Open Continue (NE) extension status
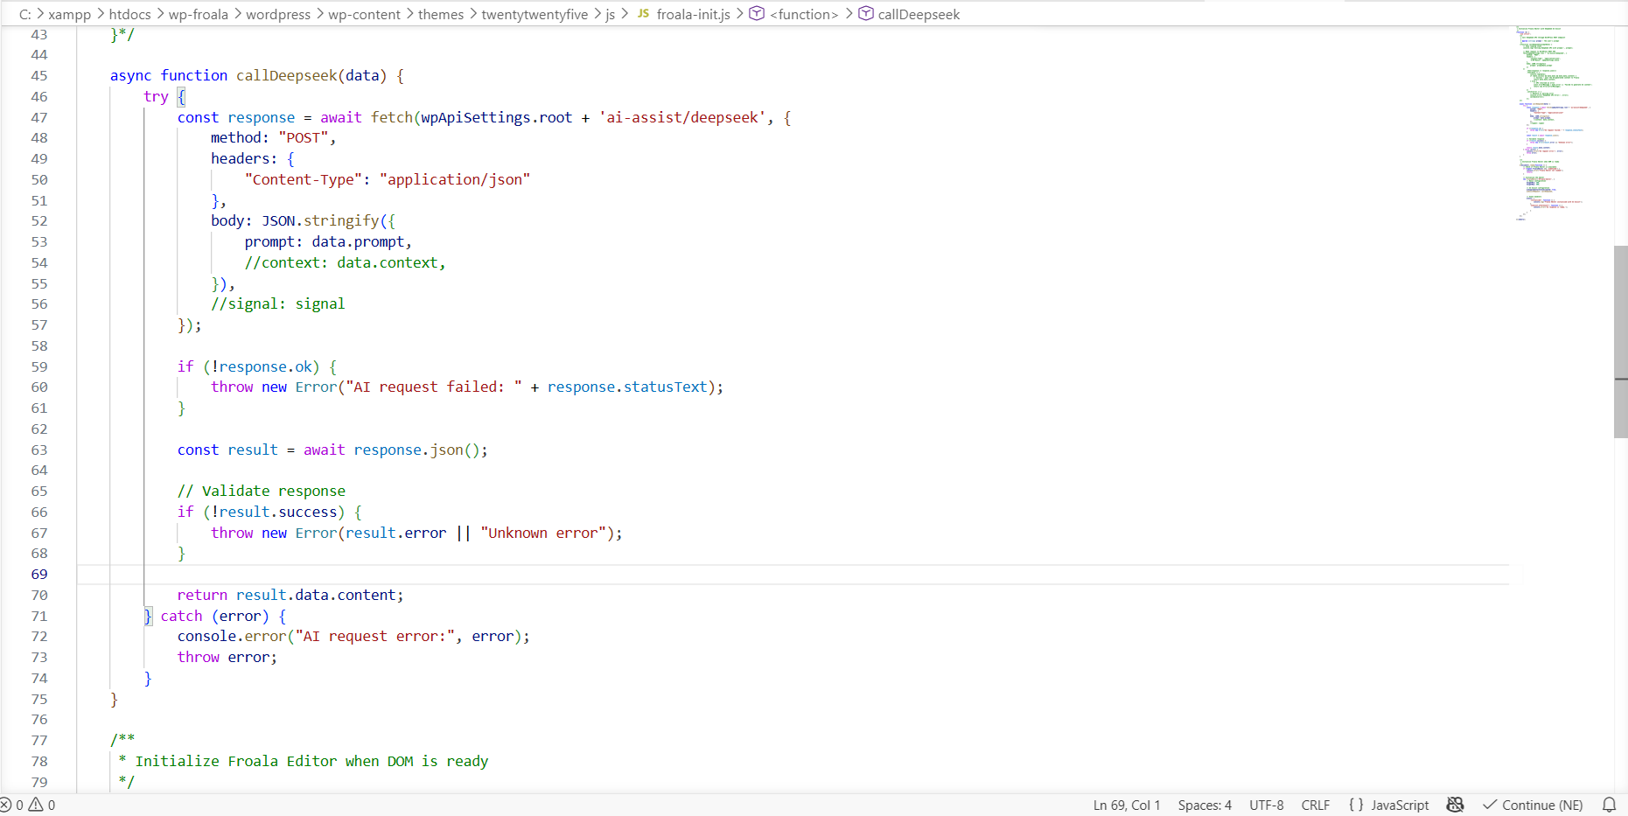Viewport: 1628px width, 816px height. [x=1533, y=805]
